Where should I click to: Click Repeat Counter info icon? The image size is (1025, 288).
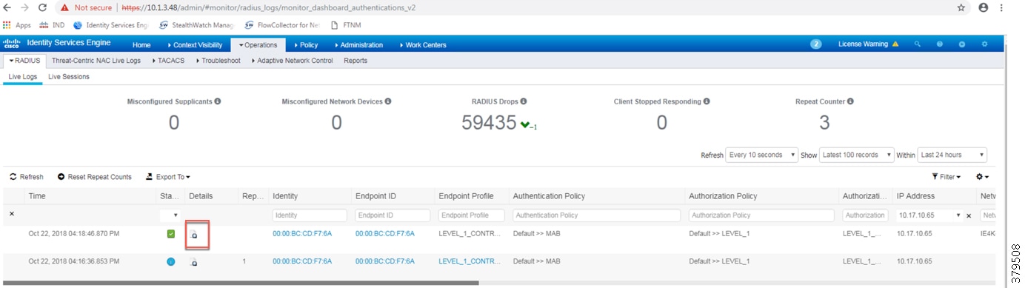click(850, 101)
